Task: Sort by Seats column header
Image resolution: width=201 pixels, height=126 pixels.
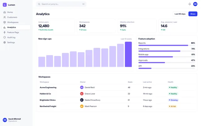Action: coord(130,82)
